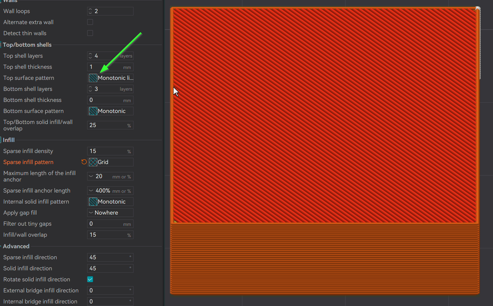Enable the Alternate extra wall checkbox
493x306 pixels.
pos(90,22)
